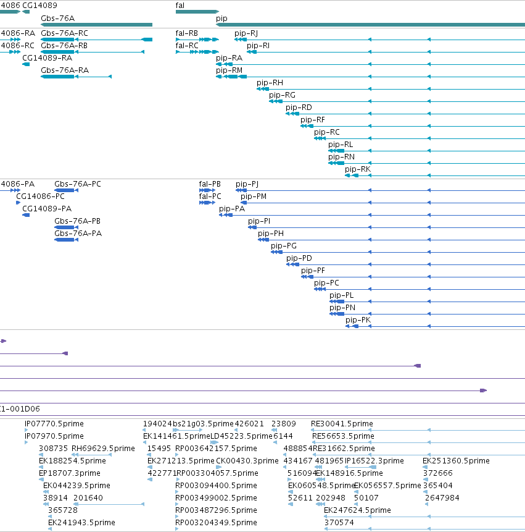The height and width of the screenshot is (532, 525).
Task: Select the pip-RG transcript label
Action: 282,95
